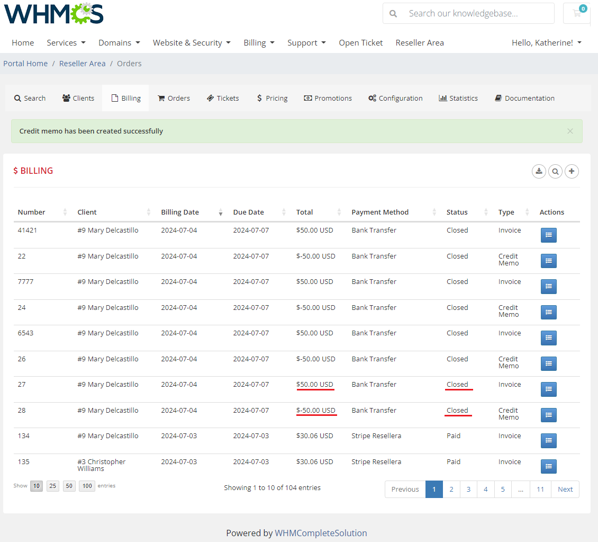Expand the Support dropdown menu
The height and width of the screenshot is (542, 598).
306,43
